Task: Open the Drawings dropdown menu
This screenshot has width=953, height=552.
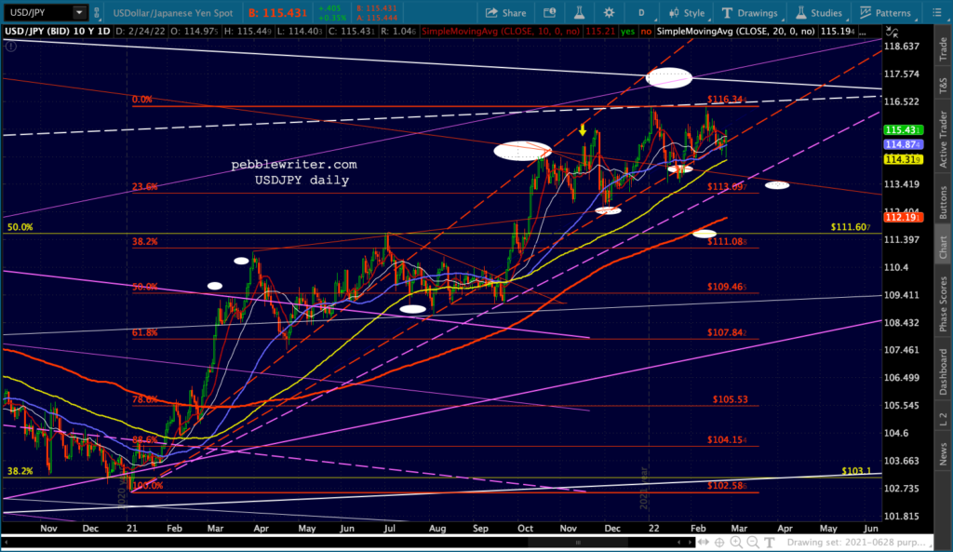Action: click(x=750, y=13)
